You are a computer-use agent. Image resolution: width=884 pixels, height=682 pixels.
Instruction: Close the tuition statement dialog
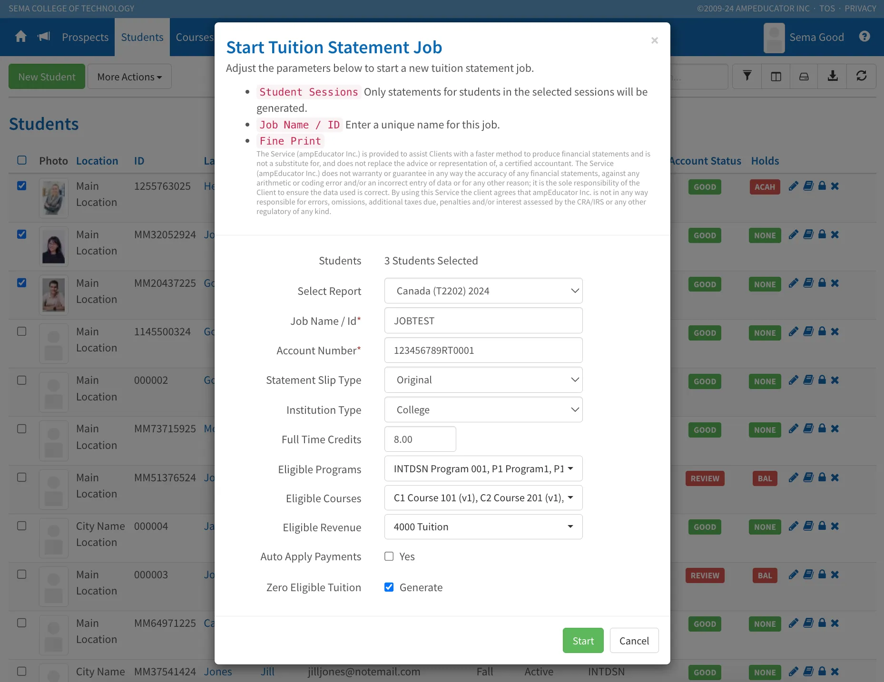coord(655,40)
